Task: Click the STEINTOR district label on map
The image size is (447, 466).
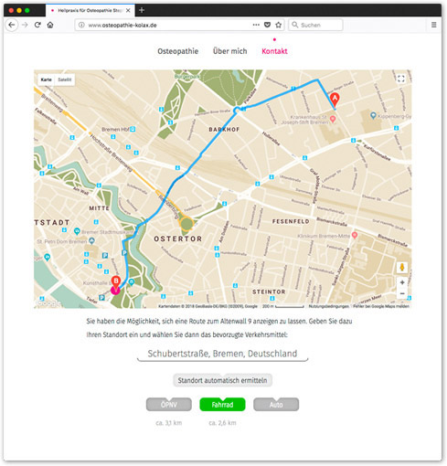Action: point(269,291)
